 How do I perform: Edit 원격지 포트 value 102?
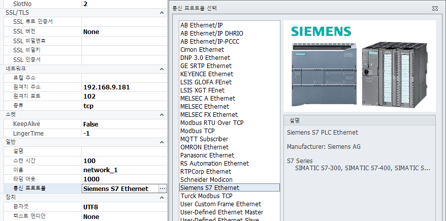(124, 97)
